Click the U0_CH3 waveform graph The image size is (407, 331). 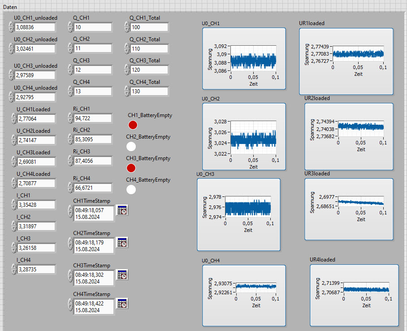[x=239, y=214]
